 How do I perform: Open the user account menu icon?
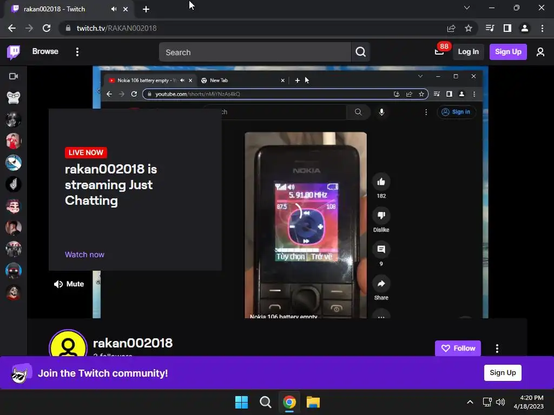coord(540,52)
